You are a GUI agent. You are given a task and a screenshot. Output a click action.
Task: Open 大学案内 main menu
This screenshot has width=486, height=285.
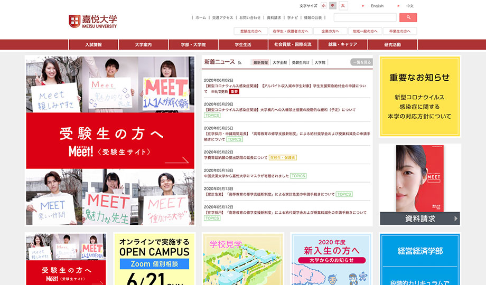click(x=143, y=45)
